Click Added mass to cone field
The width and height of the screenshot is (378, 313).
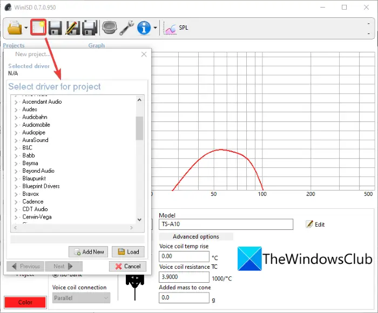[184, 297]
